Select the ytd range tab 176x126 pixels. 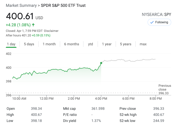pos(91,44)
